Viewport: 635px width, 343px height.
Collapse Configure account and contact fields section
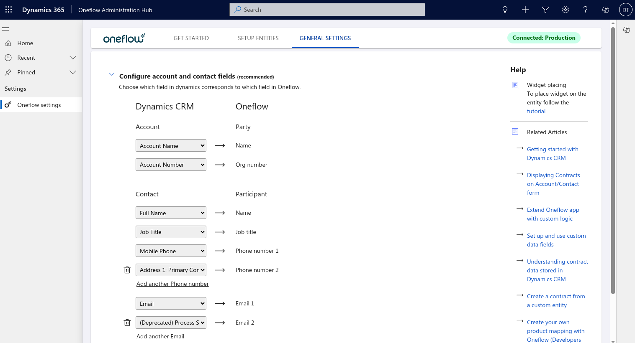pyautogui.click(x=112, y=74)
